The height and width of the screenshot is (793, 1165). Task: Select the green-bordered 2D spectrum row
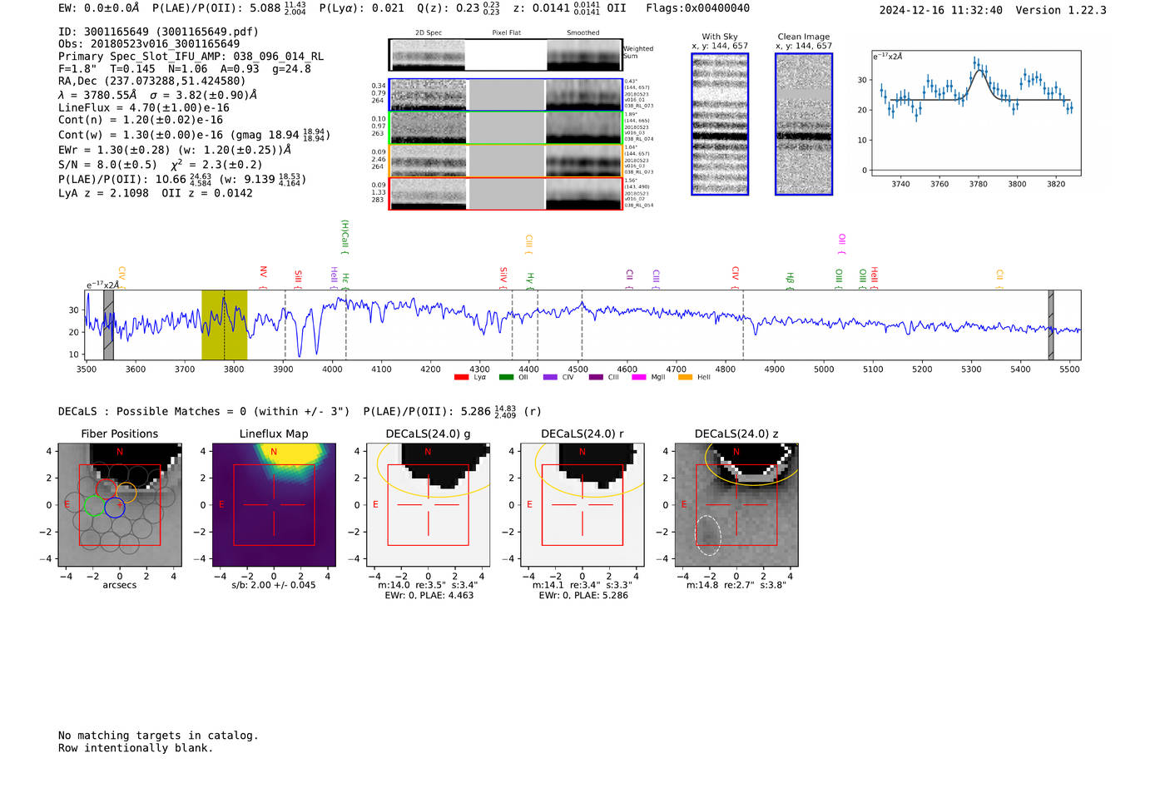pos(505,127)
